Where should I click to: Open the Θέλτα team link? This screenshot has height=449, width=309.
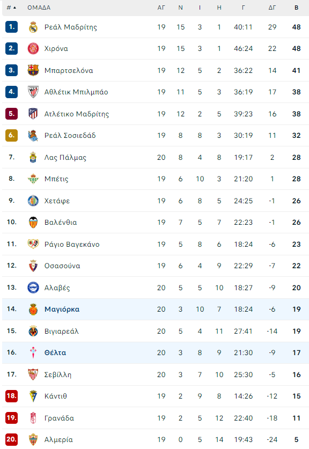pos(55,353)
